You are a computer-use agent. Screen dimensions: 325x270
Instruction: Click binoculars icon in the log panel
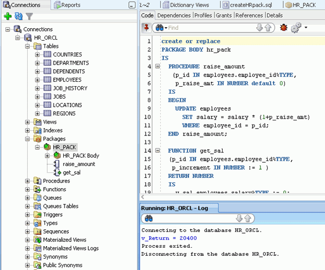pos(148,218)
